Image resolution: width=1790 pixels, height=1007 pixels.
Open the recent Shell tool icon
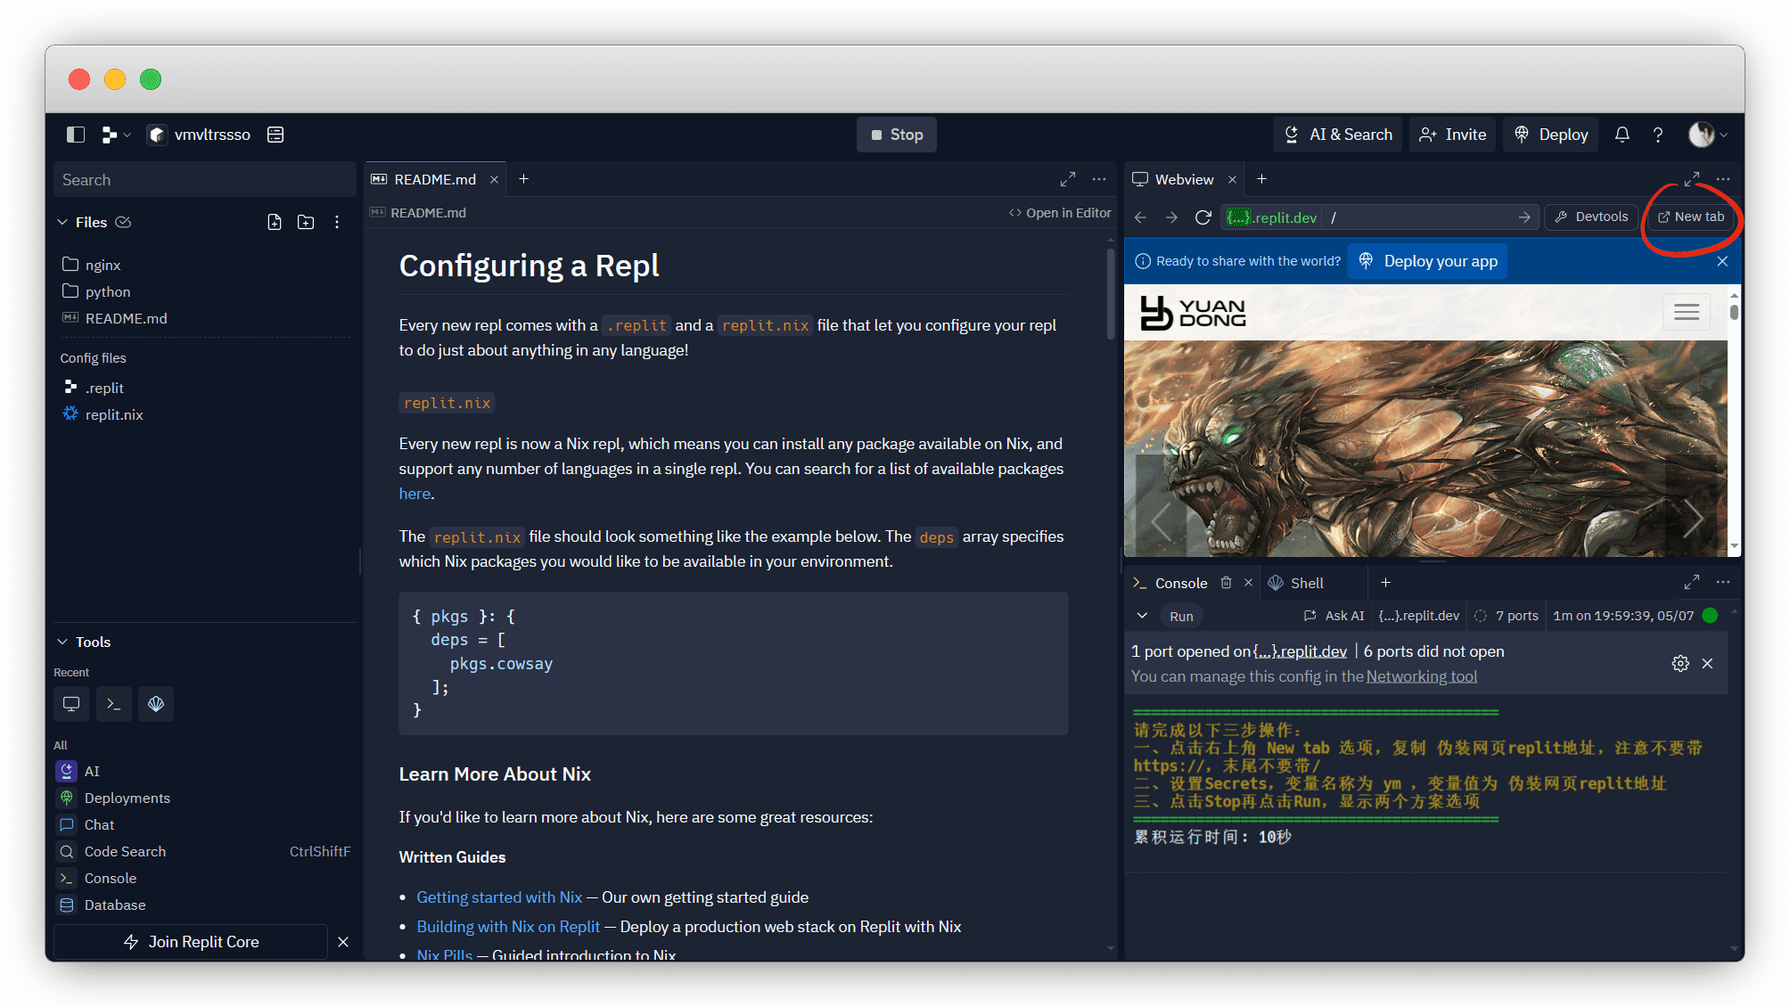156,704
